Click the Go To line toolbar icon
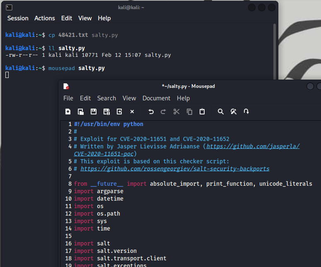 click(246, 112)
